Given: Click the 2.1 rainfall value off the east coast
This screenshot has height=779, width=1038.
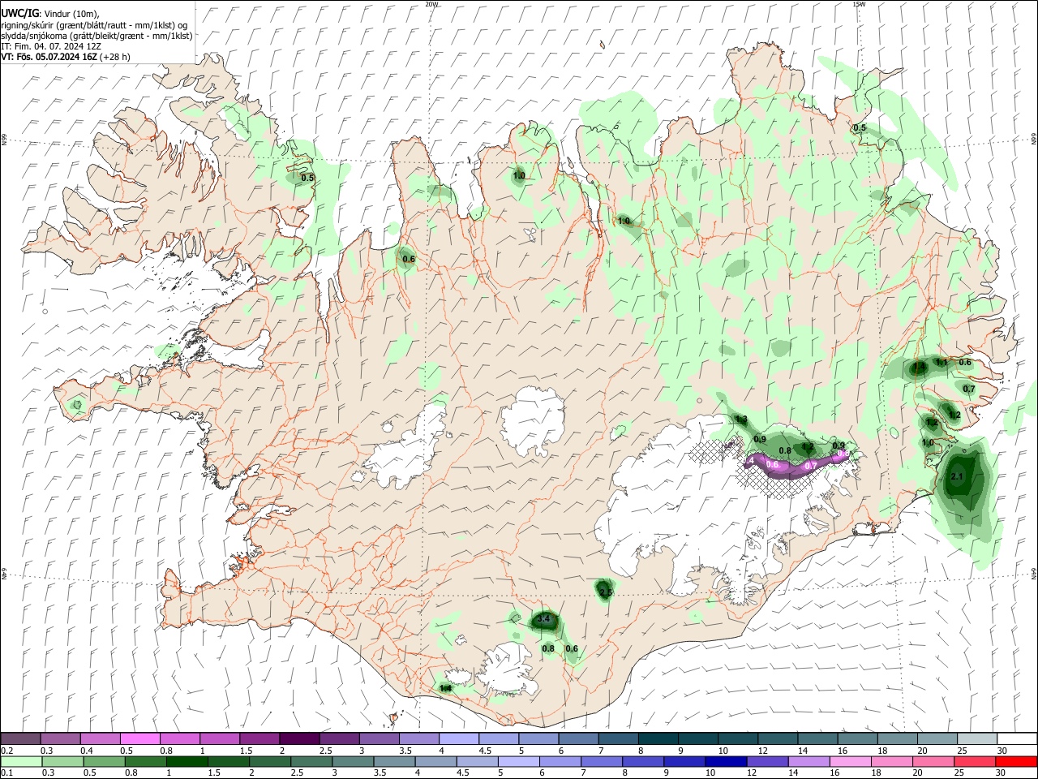Looking at the screenshot, I should tap(957, 476).
